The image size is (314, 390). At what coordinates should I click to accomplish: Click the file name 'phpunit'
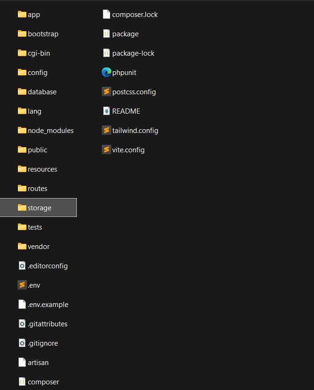point(124,73)
